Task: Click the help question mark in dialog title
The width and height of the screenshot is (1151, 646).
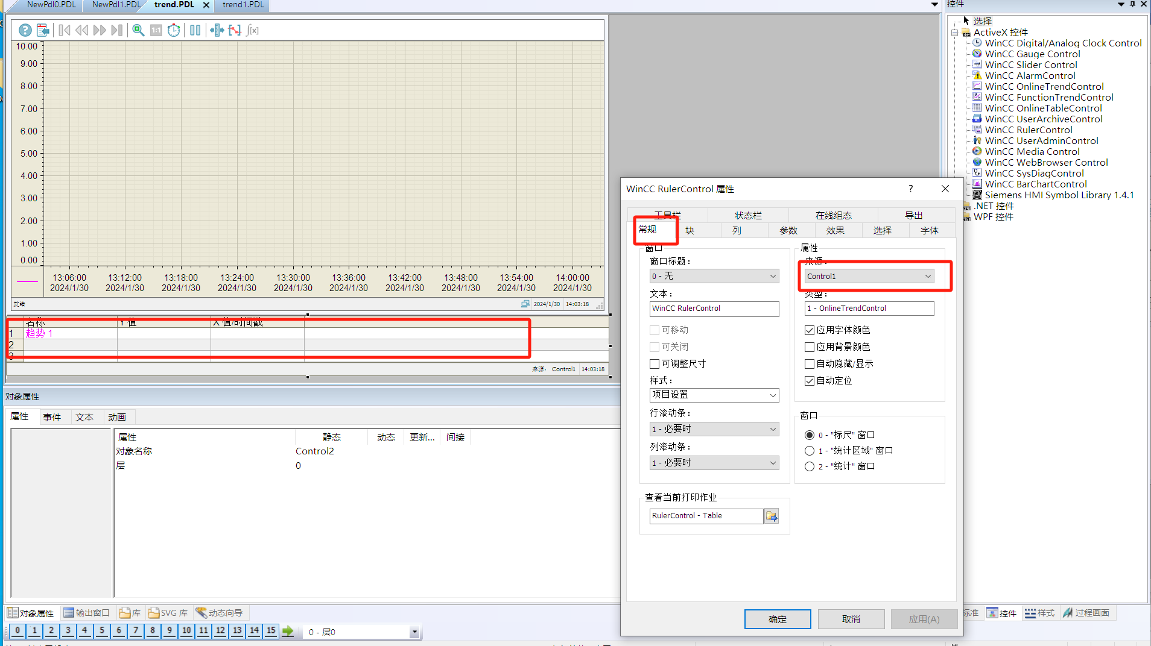Action: tap(910, 189)
